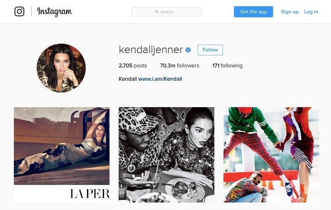Open the LA PER magazine cover post
This screenshot has width=331, height=210.
tap(61, 155)
